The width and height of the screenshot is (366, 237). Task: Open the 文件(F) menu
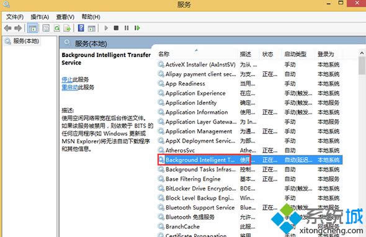pyautogui.click(x=15, y=17)
